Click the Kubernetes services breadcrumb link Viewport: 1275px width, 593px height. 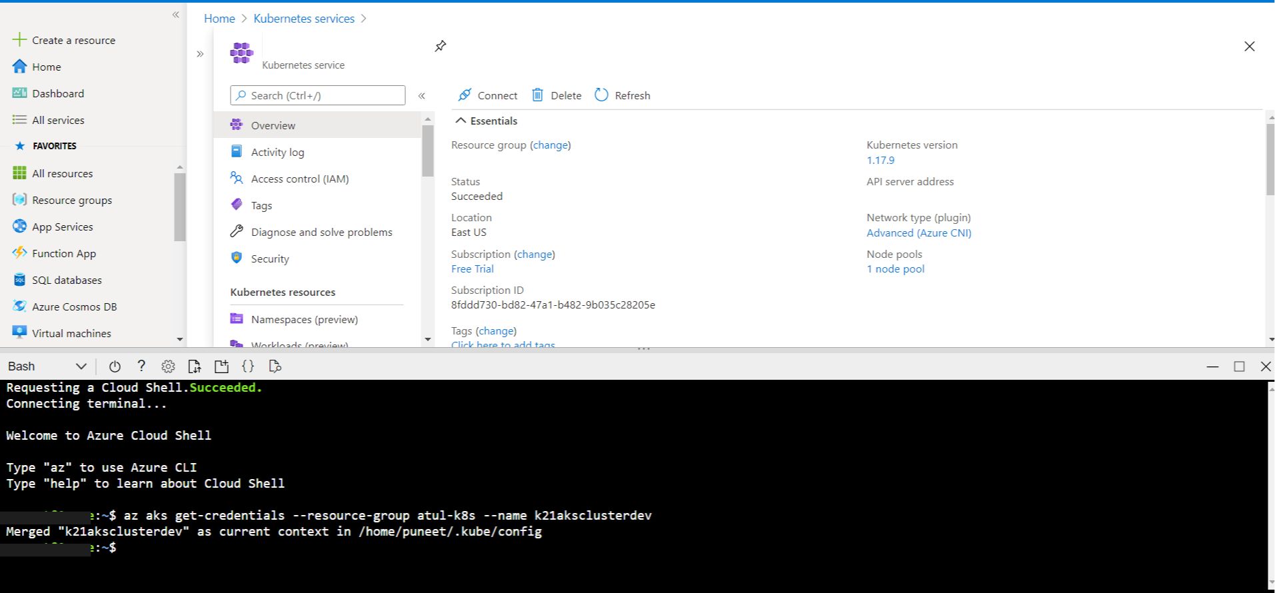[304, 19]
